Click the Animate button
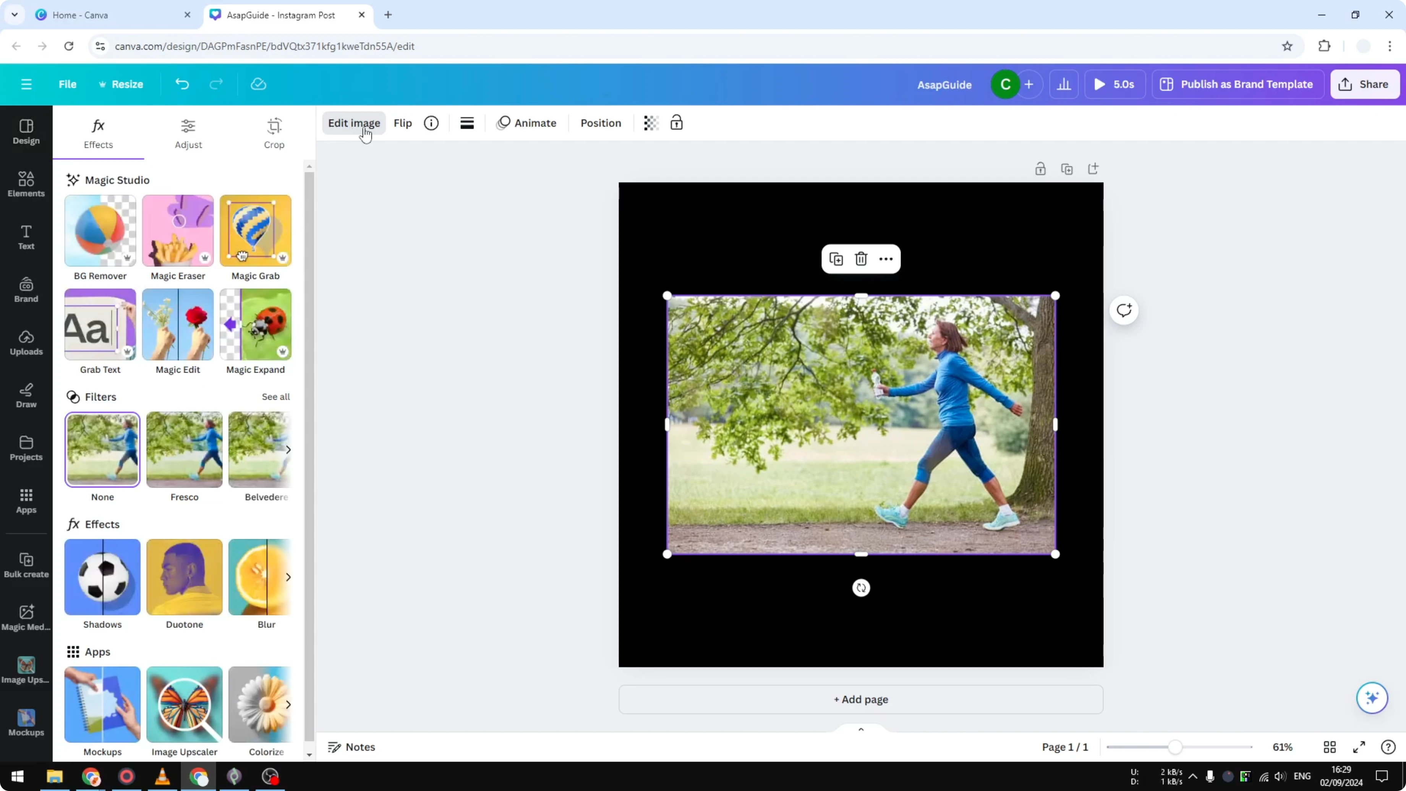1406x791 pixels. click(x=526, y=123)
